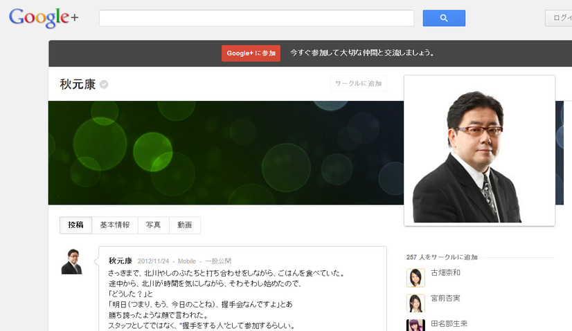This screenshot has width=572, height=331.
Task: Click the 257 人をサークルに追加 heading
Action: point(442,257)
